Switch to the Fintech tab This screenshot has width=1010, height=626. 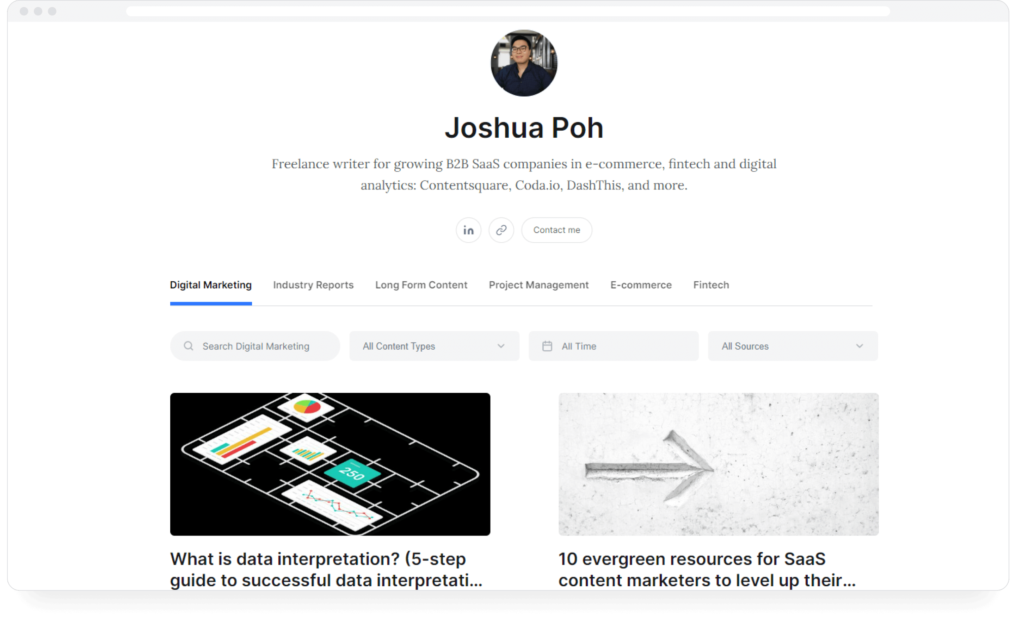(x=711, y=285)
